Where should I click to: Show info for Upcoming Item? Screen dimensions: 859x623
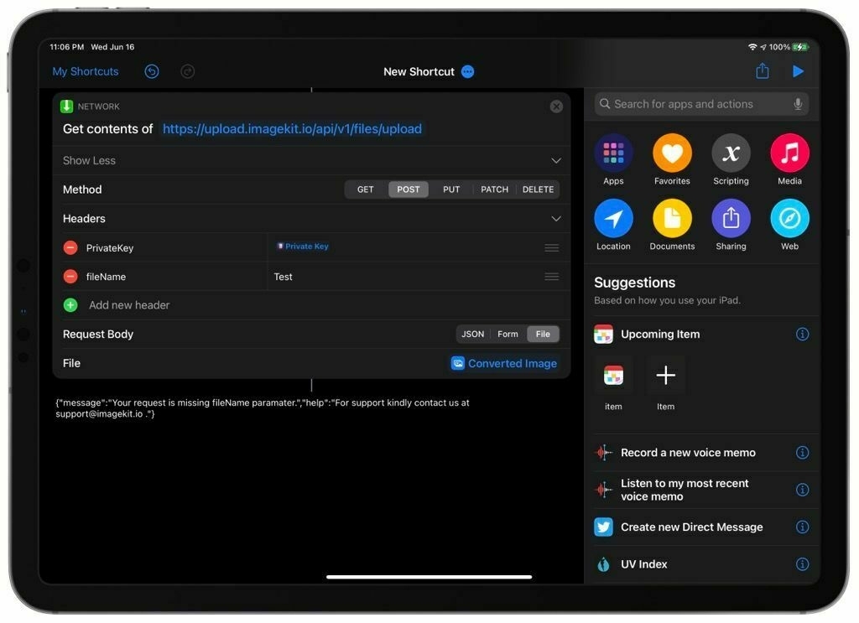[x=802, y=334]
